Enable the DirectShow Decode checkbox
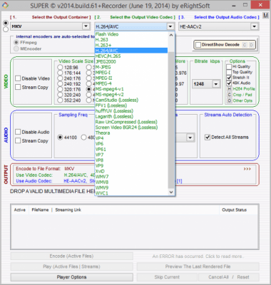 click(x=198, y=45)
